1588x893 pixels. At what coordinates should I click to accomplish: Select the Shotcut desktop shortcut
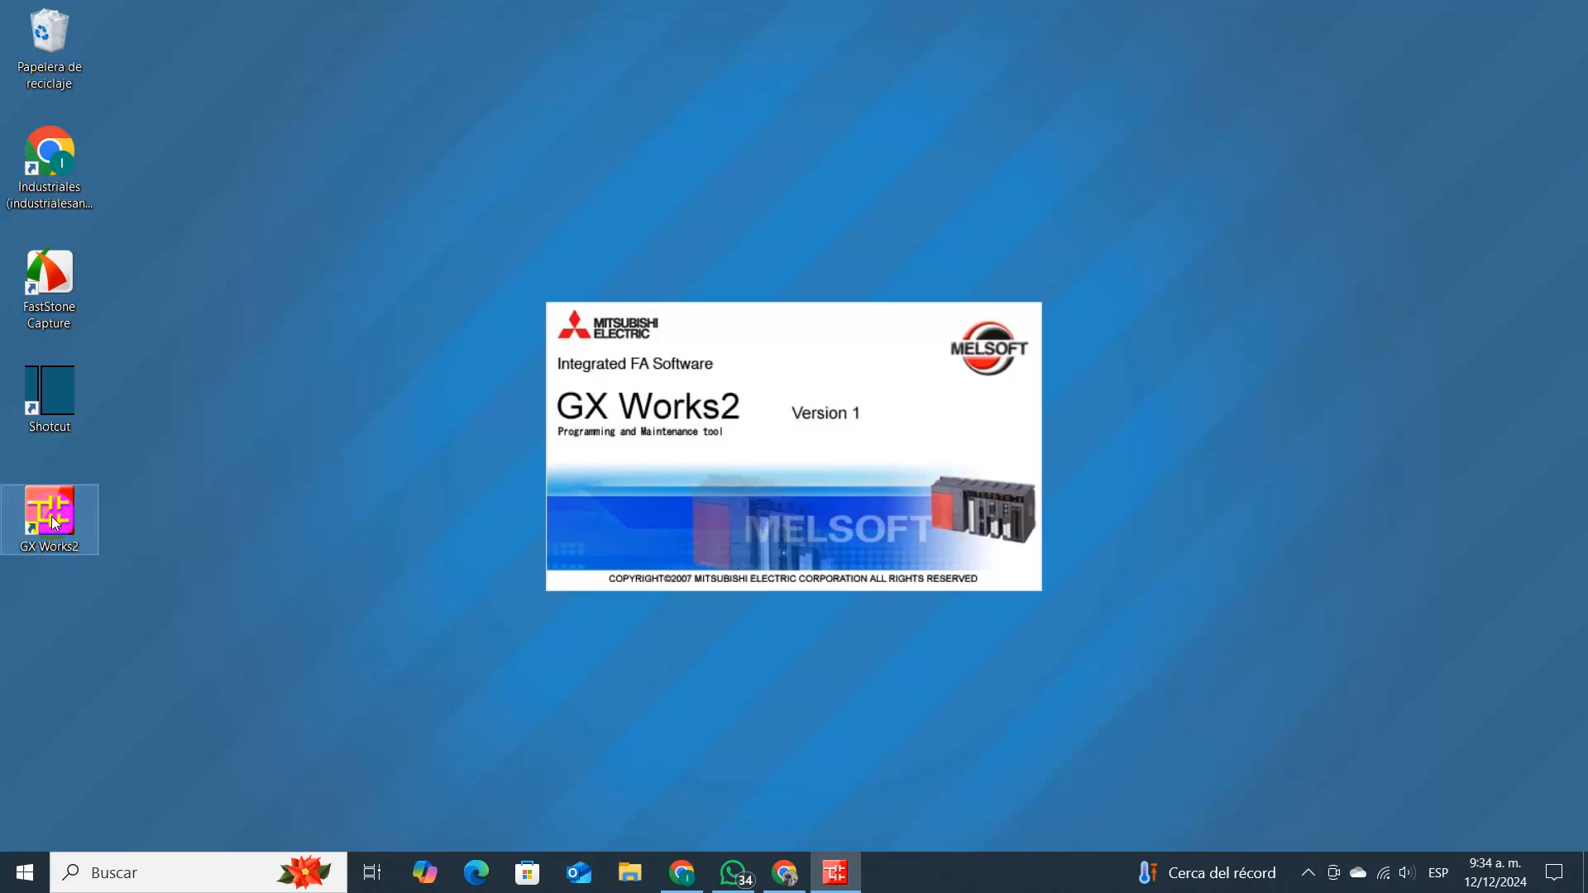pyautogui.click(x=49, y=399)
